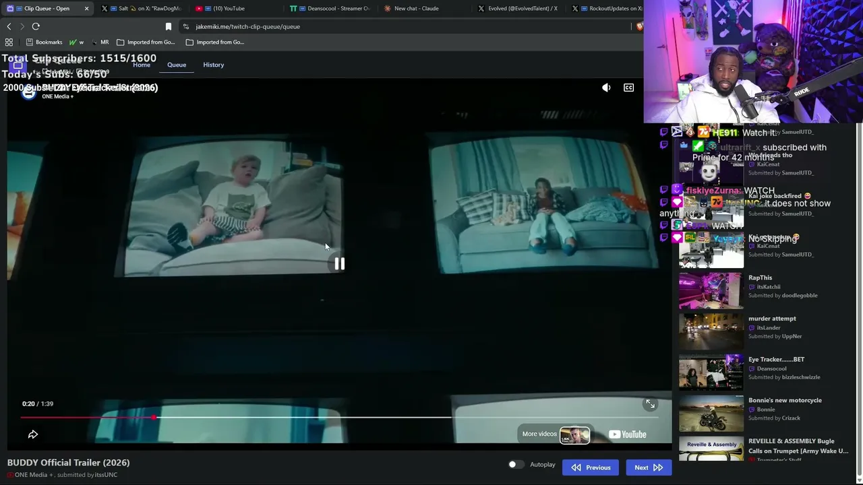Open the Bookmarks folder in bookmarks bar

pos(44,42)
